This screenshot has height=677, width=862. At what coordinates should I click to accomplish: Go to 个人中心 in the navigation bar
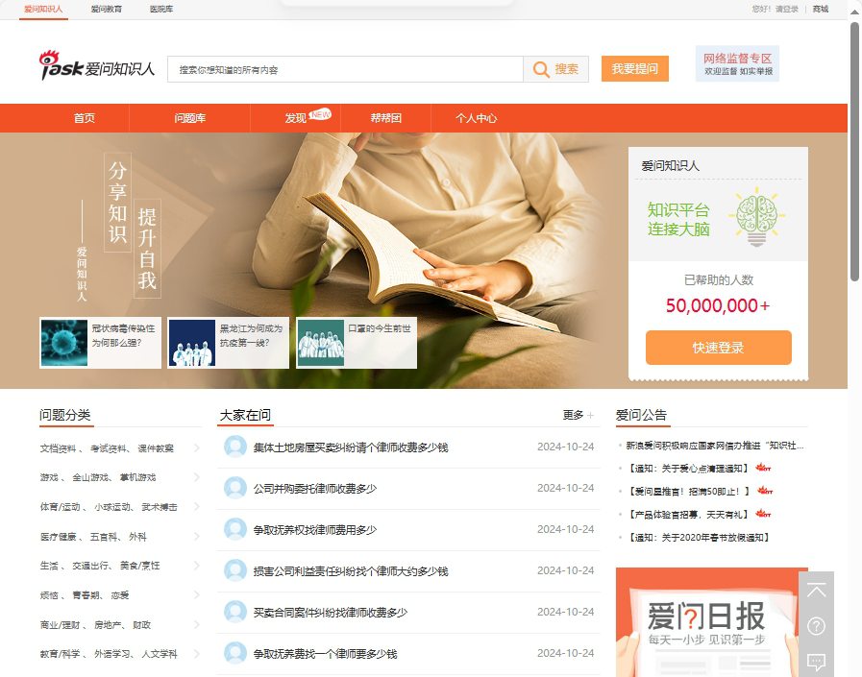477,118
